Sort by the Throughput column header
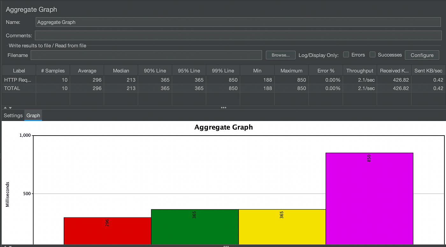Screen dimensions: 446x247 (360, 71)
